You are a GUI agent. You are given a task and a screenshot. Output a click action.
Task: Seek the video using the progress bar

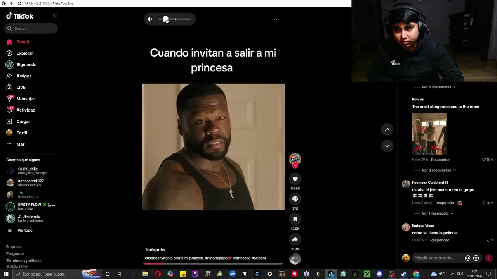tap(213, 264)
